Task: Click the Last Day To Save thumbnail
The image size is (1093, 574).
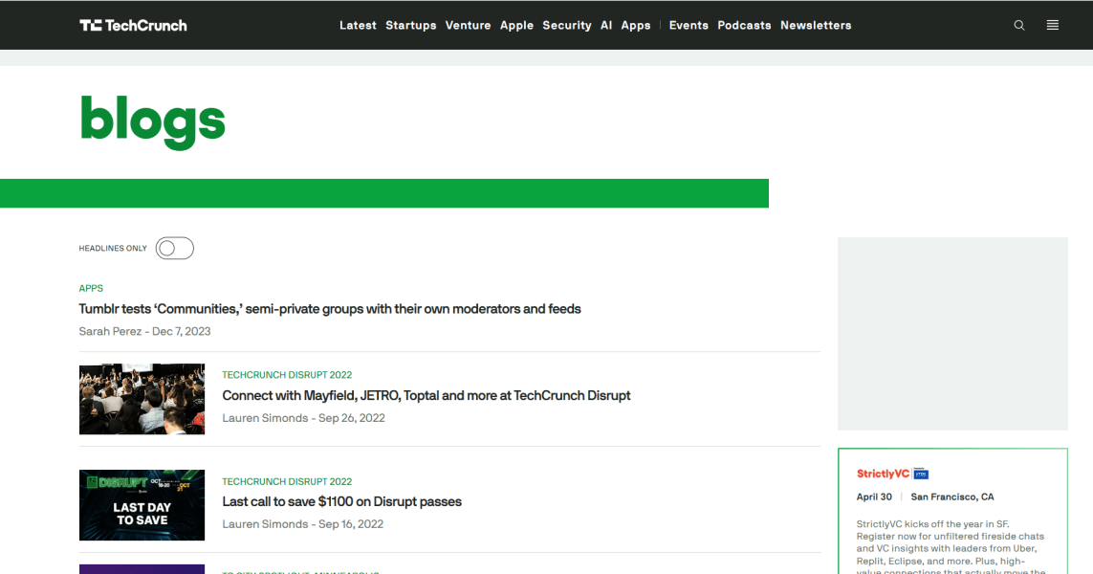Action: [x=142, y=505]
